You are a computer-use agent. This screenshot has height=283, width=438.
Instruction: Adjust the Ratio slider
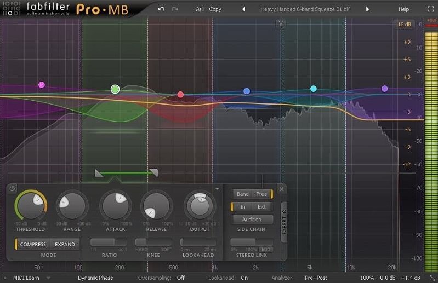pyautogui.click(x=109, y=242)
